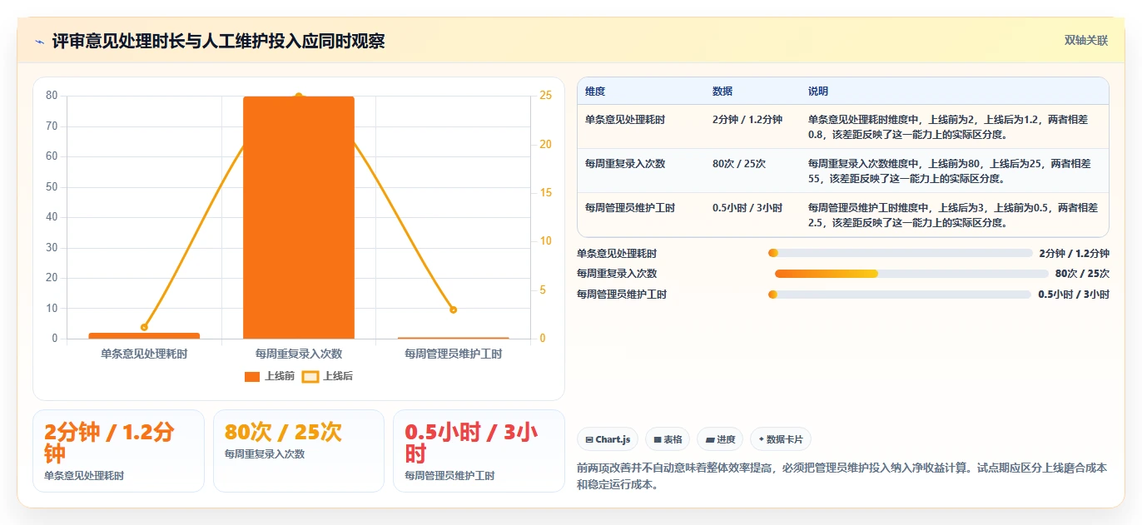Click the 双轴关联 label in header

(1086, 41)
